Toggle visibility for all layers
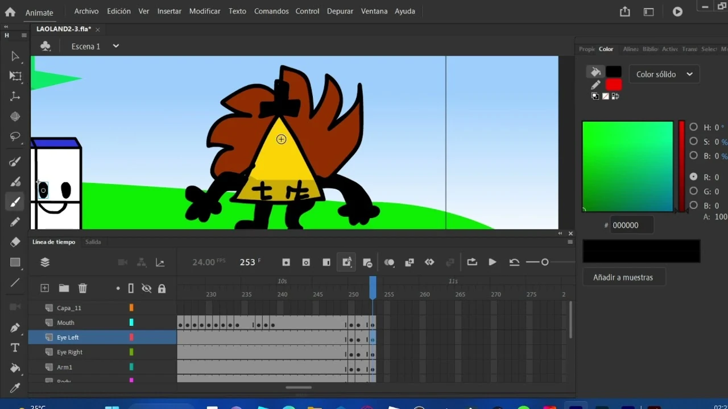The width and height of the screenshot is (728, 409). coord(146,289)
